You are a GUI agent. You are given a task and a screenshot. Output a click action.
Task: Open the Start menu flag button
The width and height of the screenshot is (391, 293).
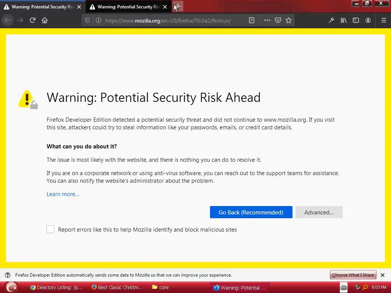pyautogui.click(x=11, y=287)
